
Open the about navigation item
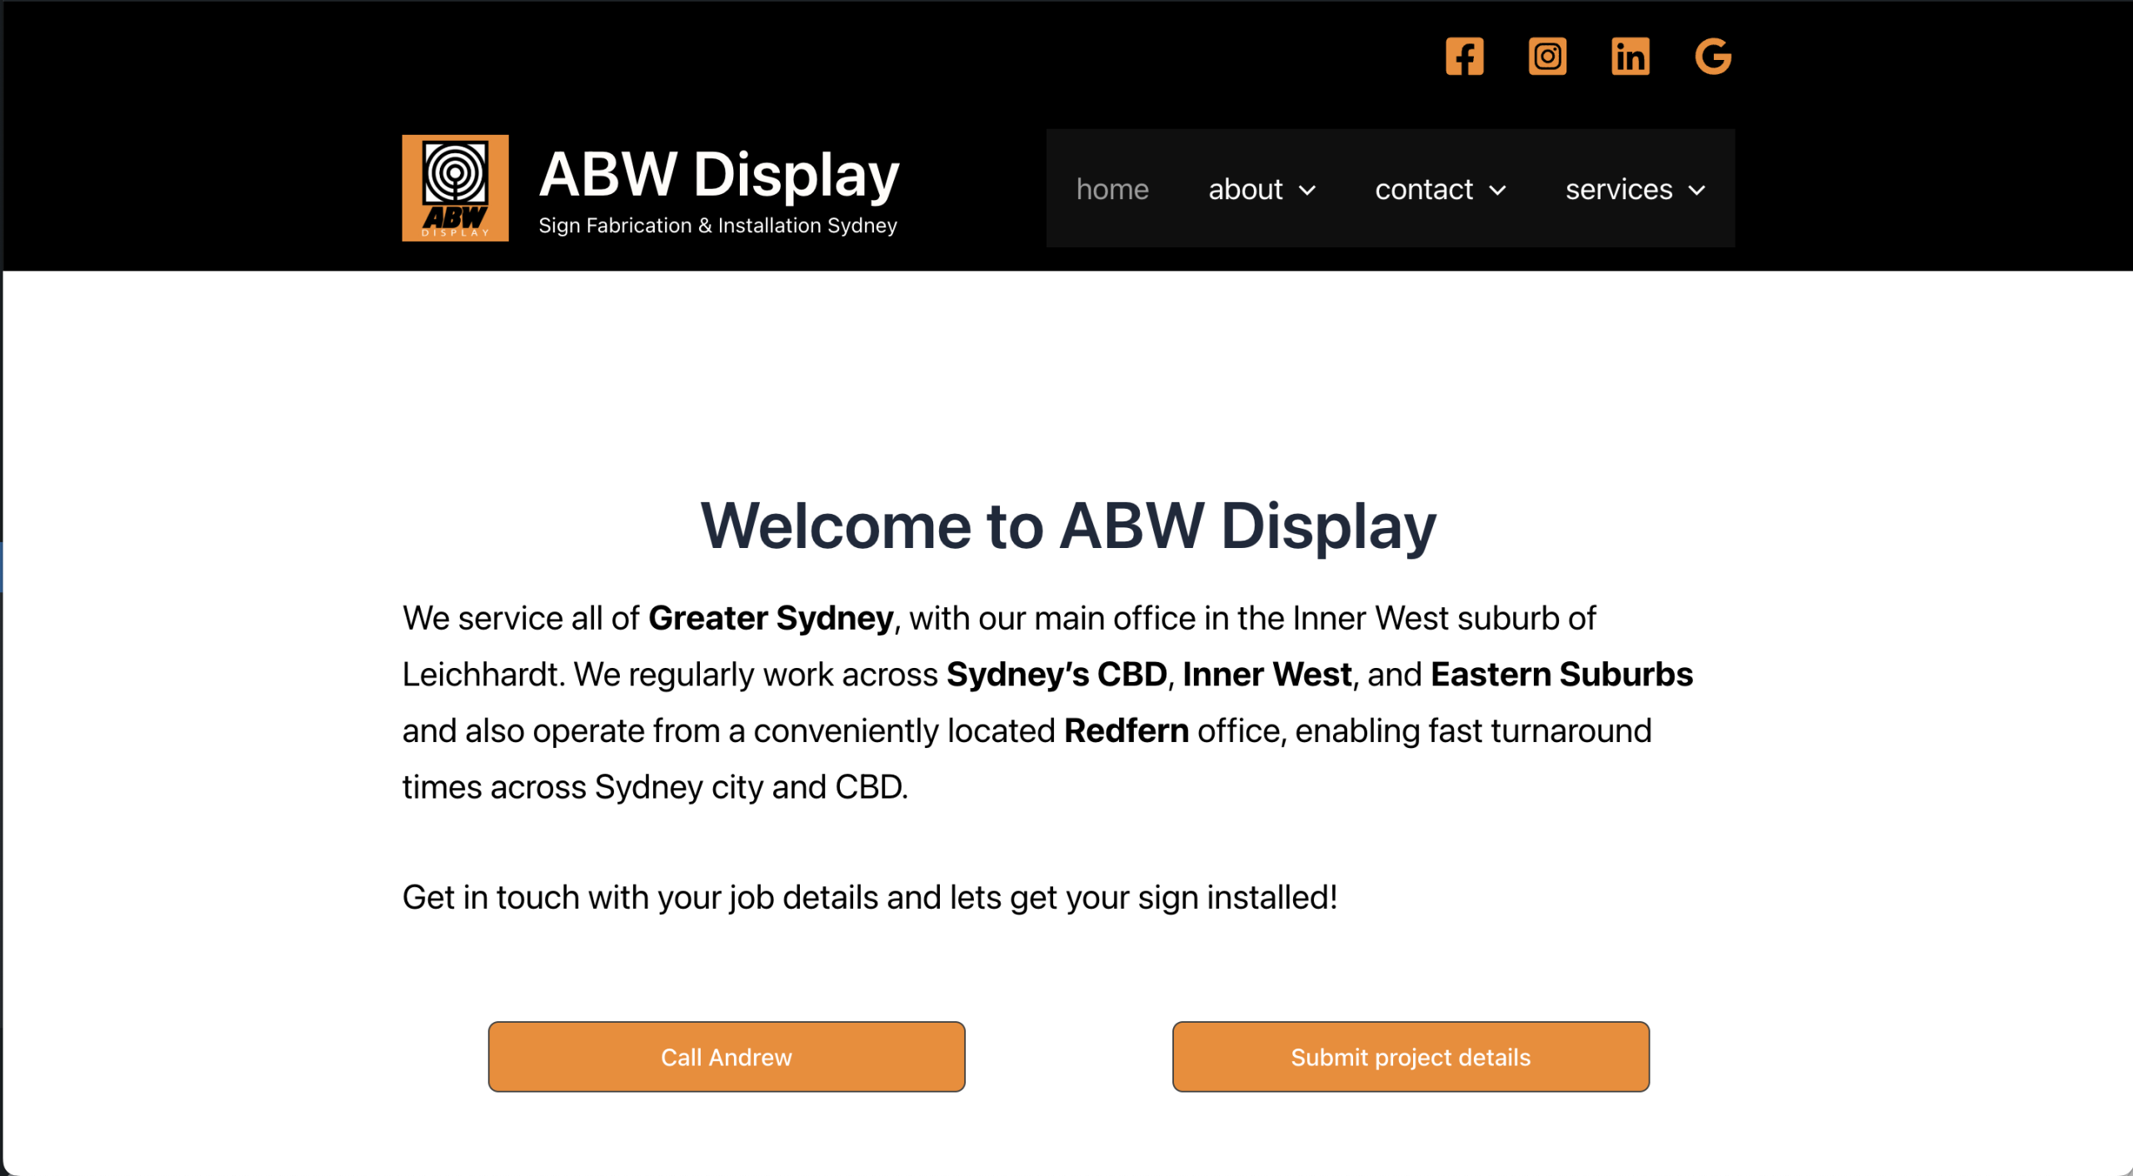coord(1245,189)
